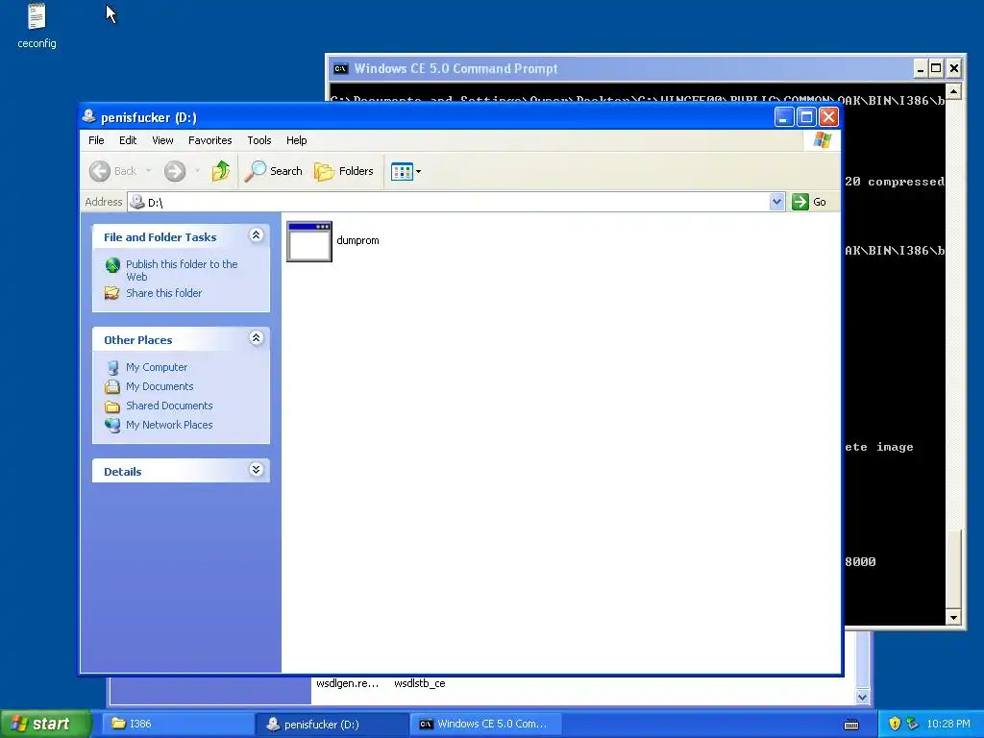Open the View menu
Viewport: 984px width, 738px height.
(162, 140)
